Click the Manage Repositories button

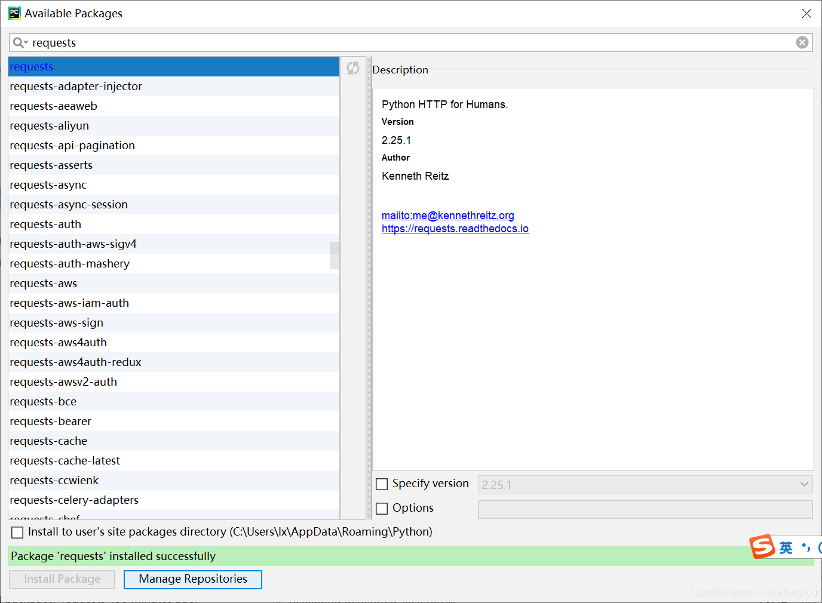pos(193,579)
